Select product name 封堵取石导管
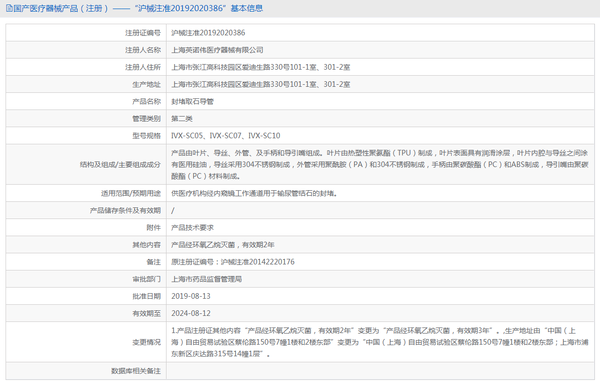This screenshot has height=384, width=600. [192, 102]
